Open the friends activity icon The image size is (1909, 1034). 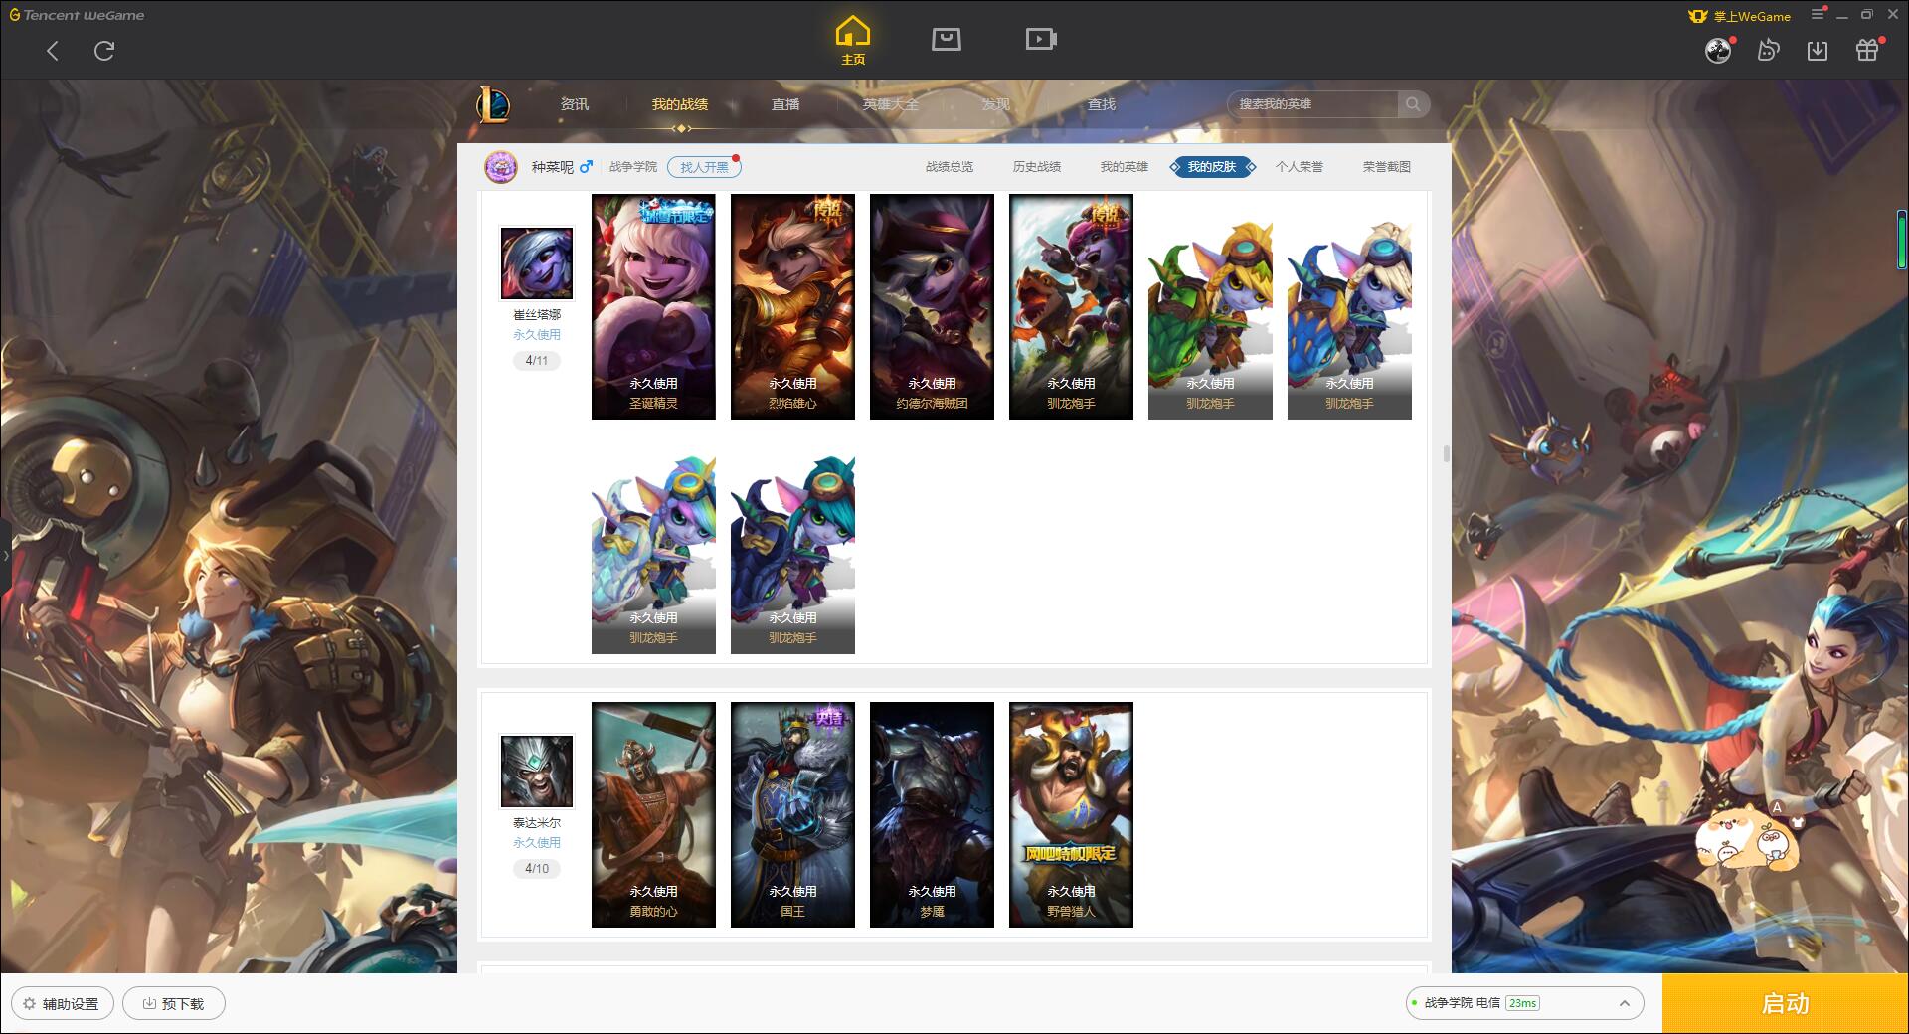(x=1768, y=50)
